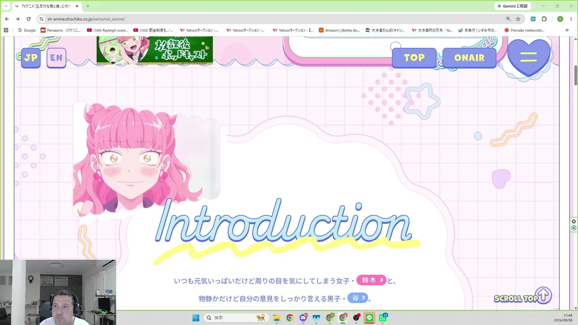Screen dimensions: 578x325
Task: Open WhatsApp from the taskbar
Action: coord(383,318)
